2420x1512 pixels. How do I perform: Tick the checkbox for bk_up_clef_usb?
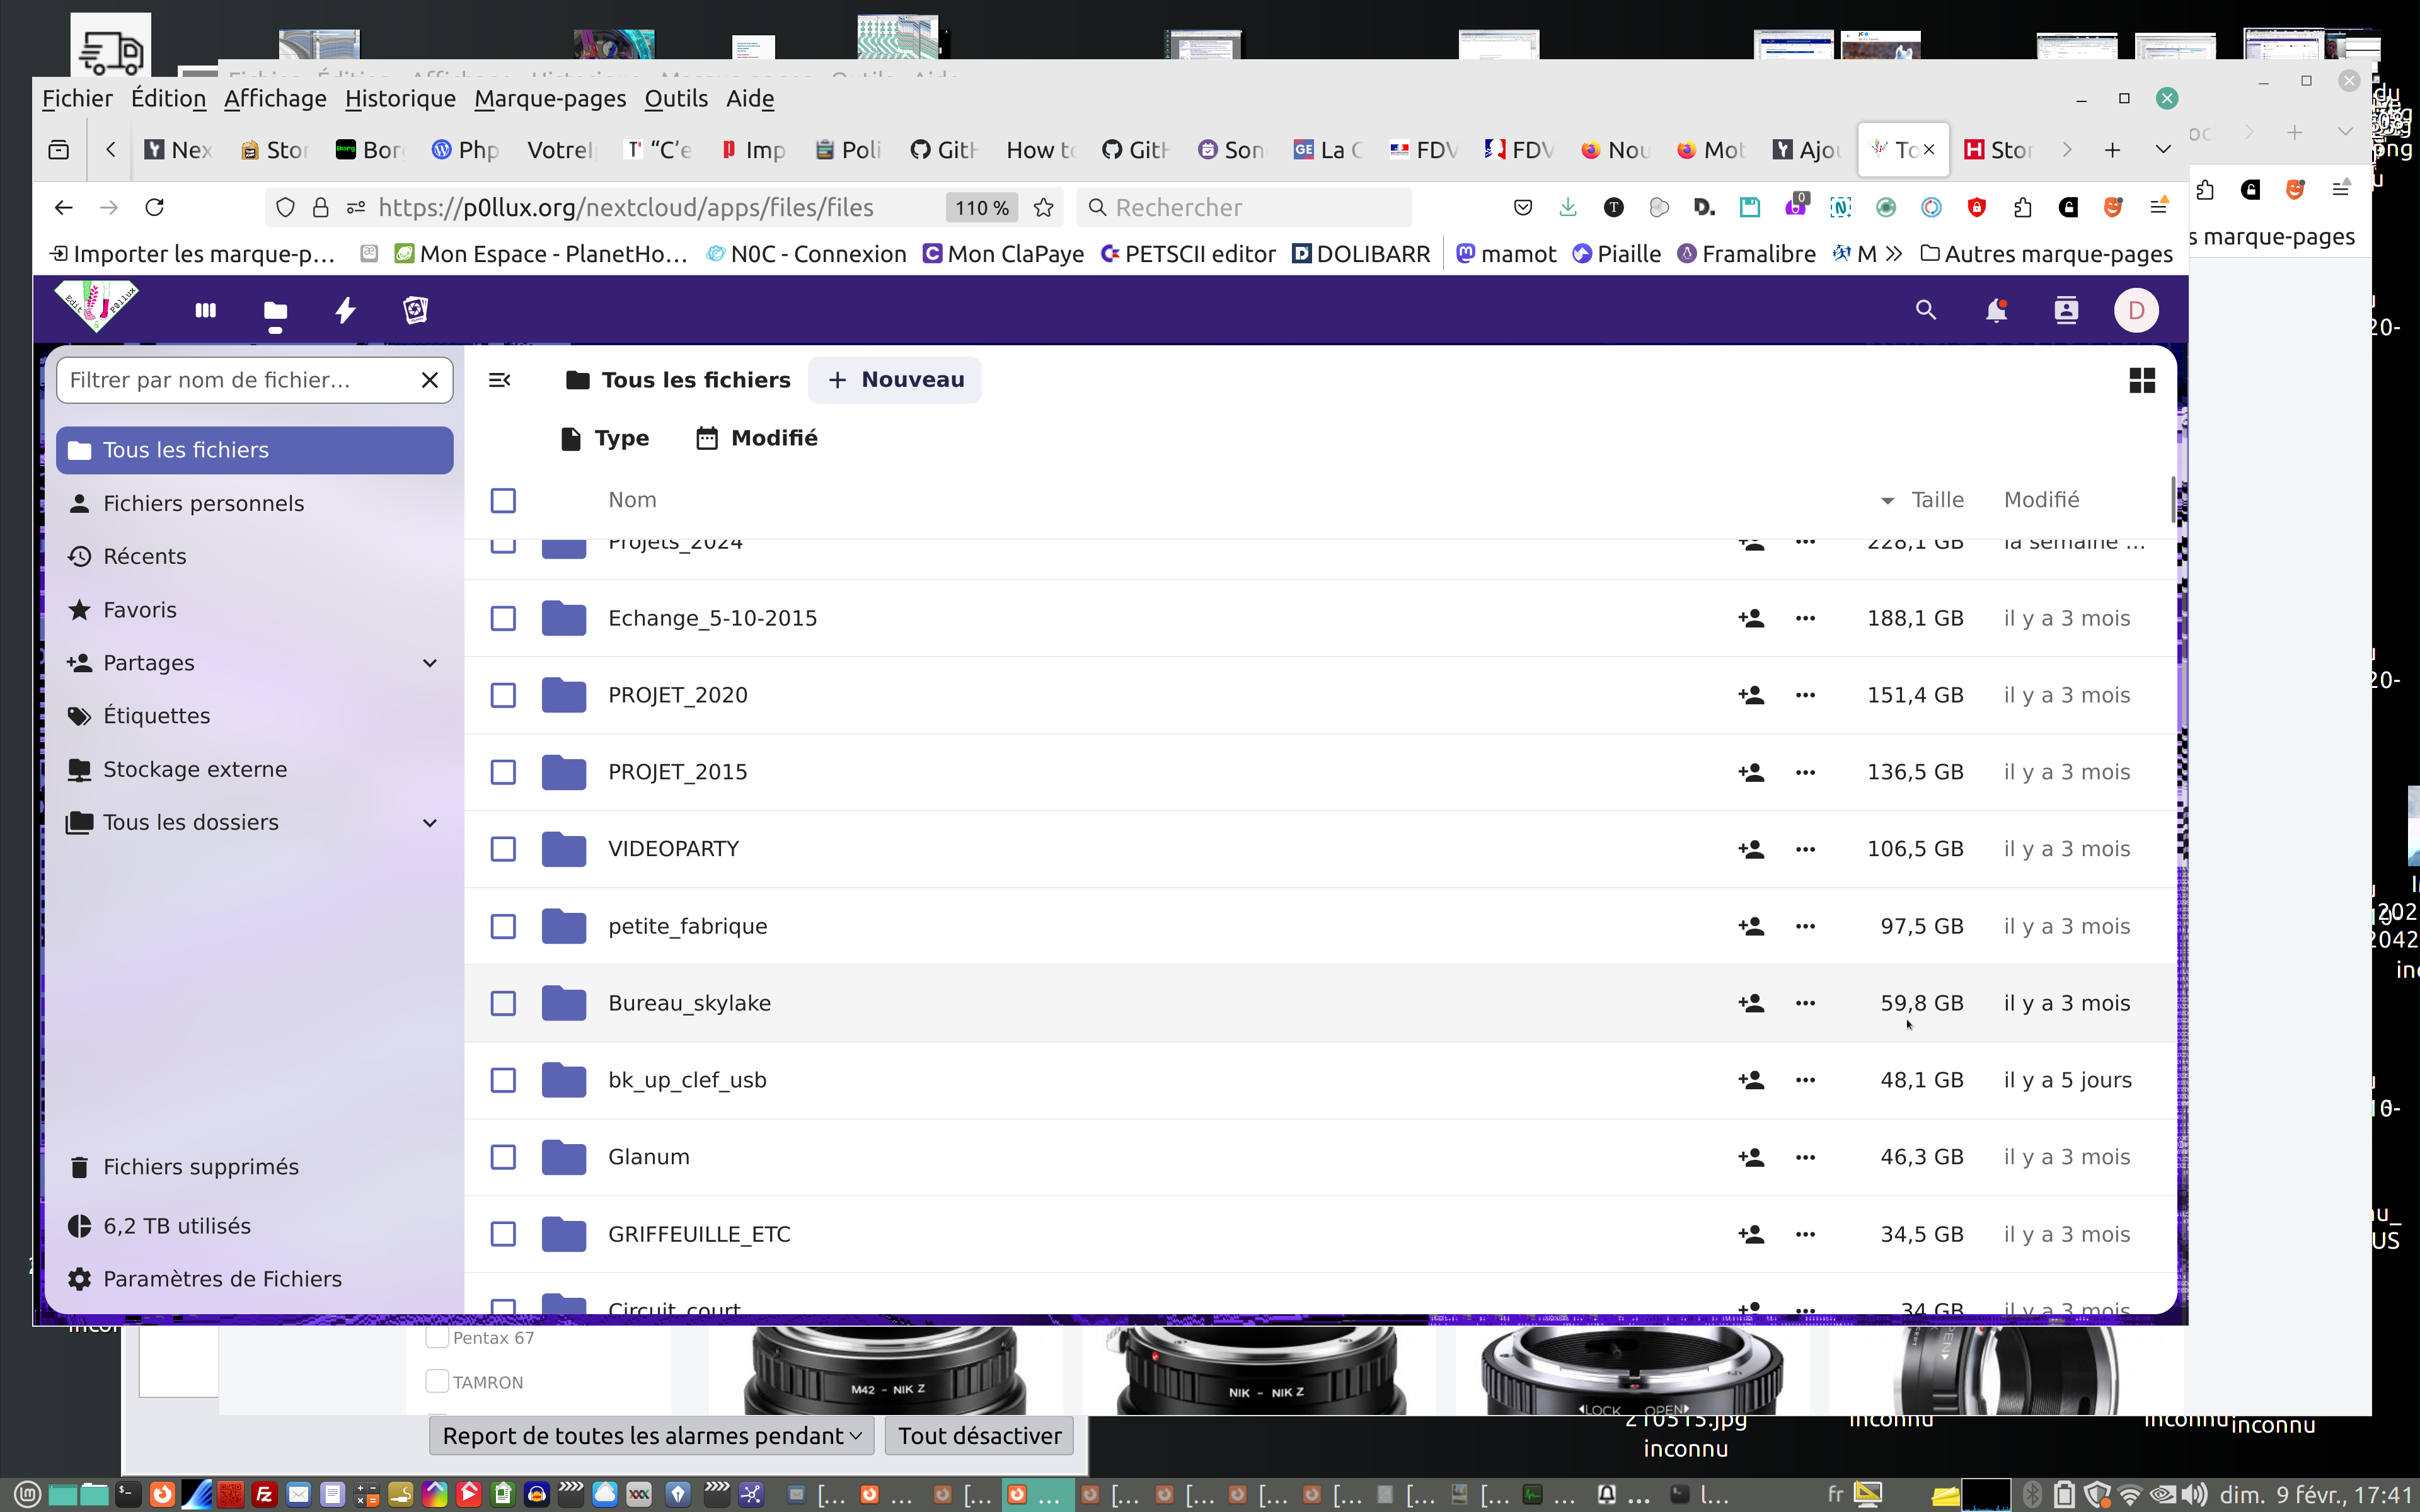[503, 1080]
